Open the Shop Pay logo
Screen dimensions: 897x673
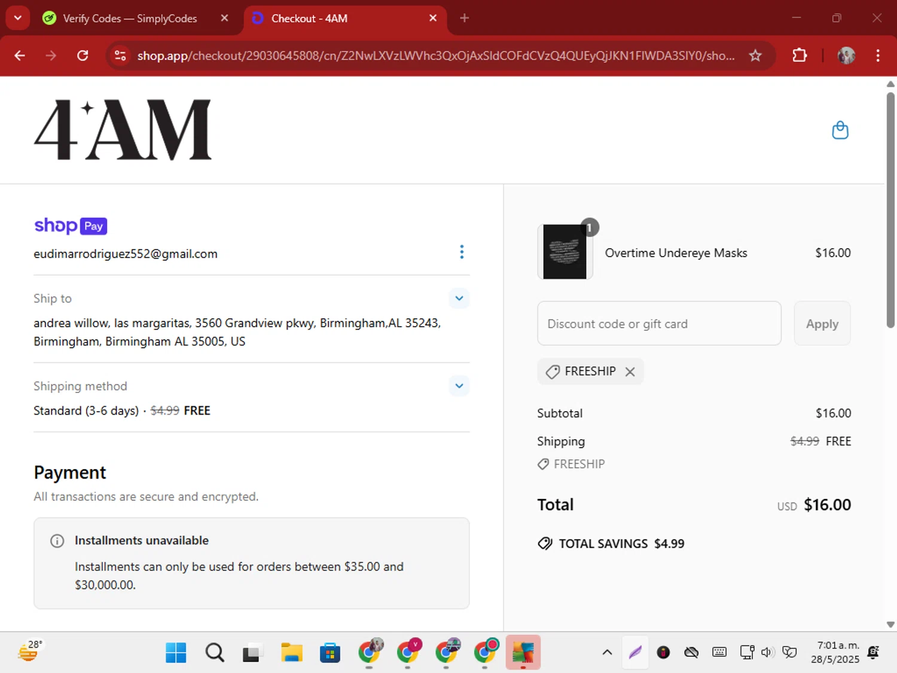(71, 226)
